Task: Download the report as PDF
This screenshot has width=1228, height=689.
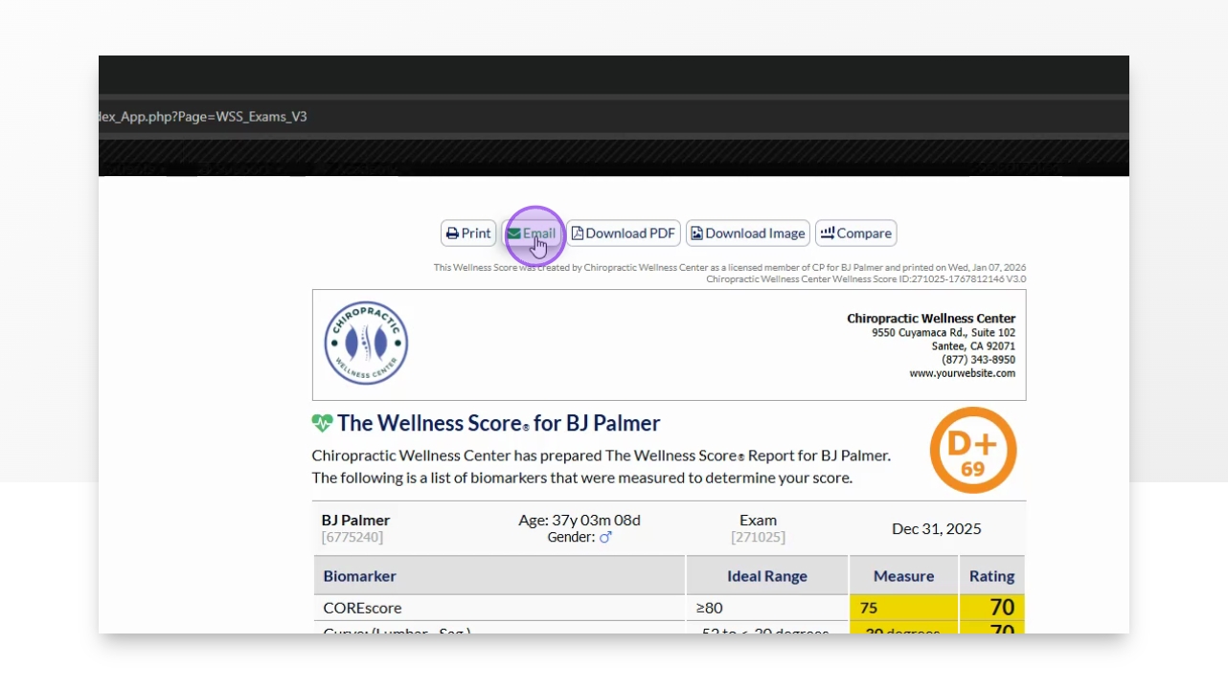Action: click(624, 233)
